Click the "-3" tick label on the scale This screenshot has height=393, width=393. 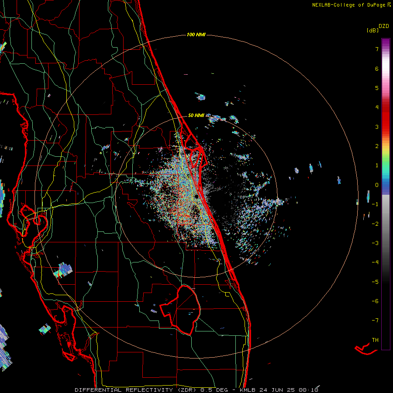[x=375, y=243]
